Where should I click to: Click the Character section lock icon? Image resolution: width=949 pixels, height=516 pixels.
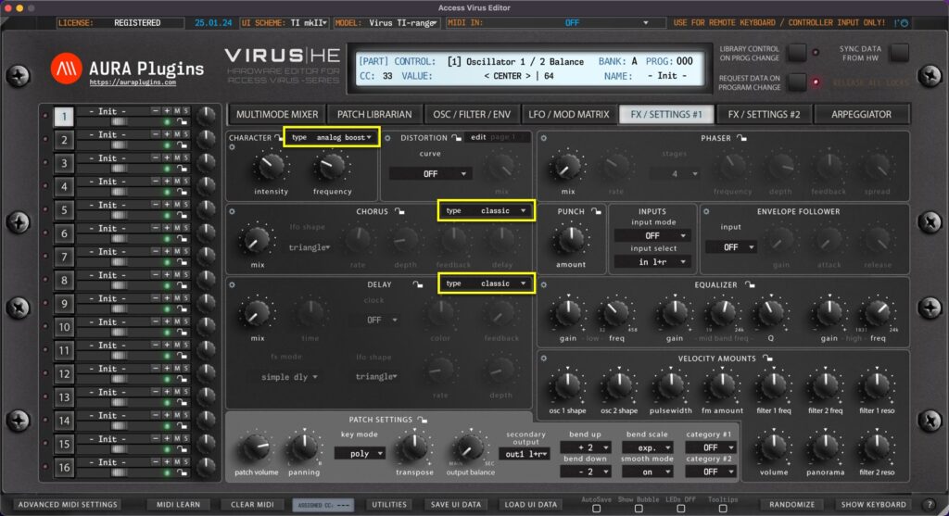(278, 138)
